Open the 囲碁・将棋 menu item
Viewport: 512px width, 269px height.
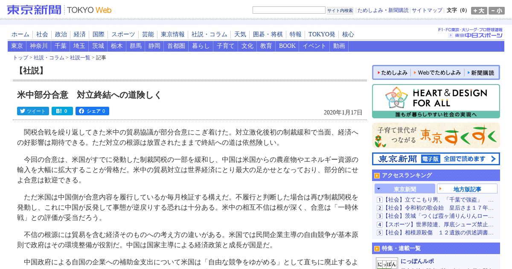[x=268, y=35]
